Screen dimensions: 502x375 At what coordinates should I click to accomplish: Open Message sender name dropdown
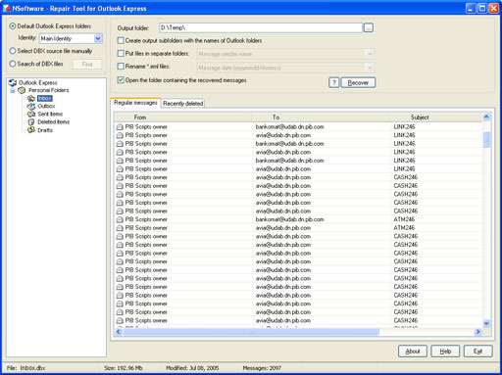(370, 54)
